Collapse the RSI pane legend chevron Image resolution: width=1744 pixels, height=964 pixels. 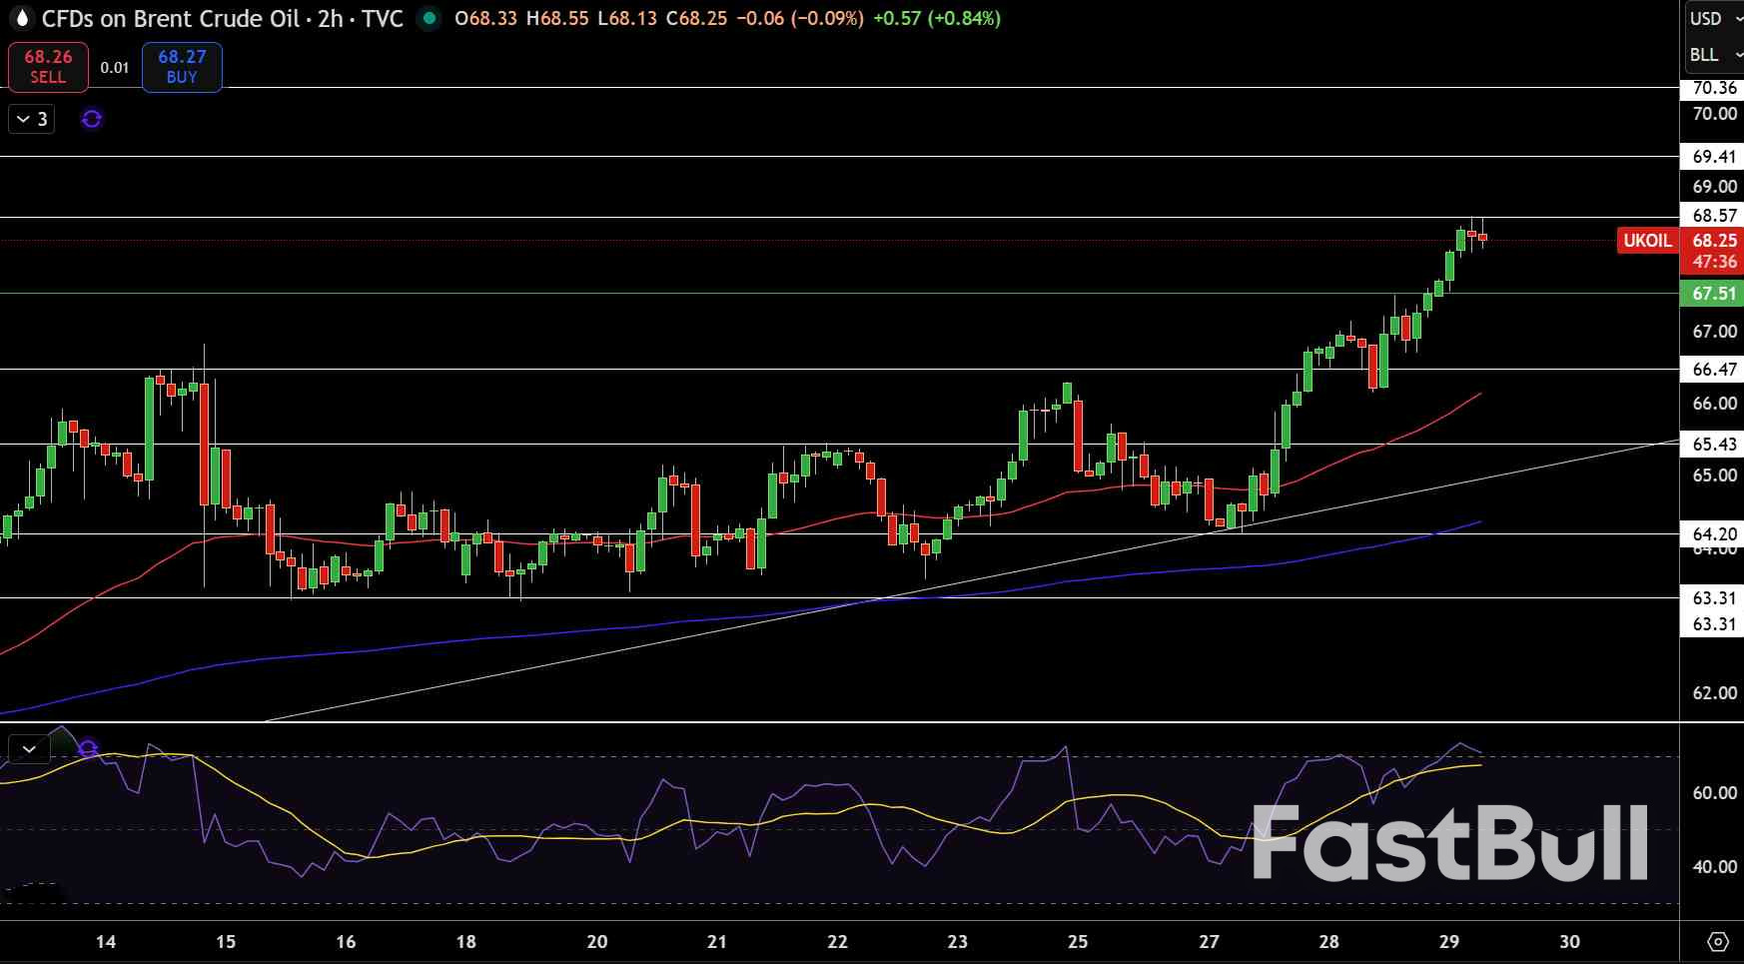29,748
